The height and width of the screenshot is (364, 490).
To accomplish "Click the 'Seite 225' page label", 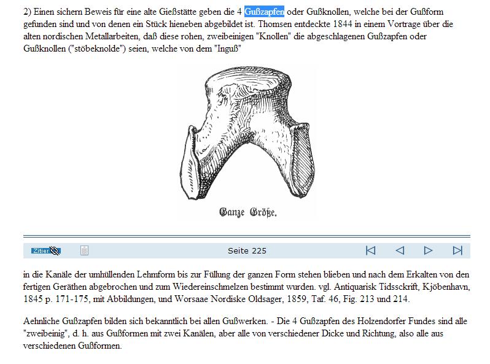I will pos(247,251).
